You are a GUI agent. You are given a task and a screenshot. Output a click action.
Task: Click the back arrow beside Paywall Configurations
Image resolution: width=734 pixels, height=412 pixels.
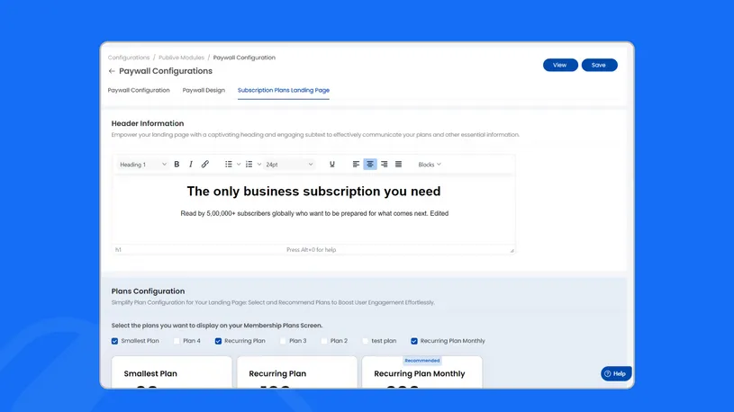tap(112, 71)
